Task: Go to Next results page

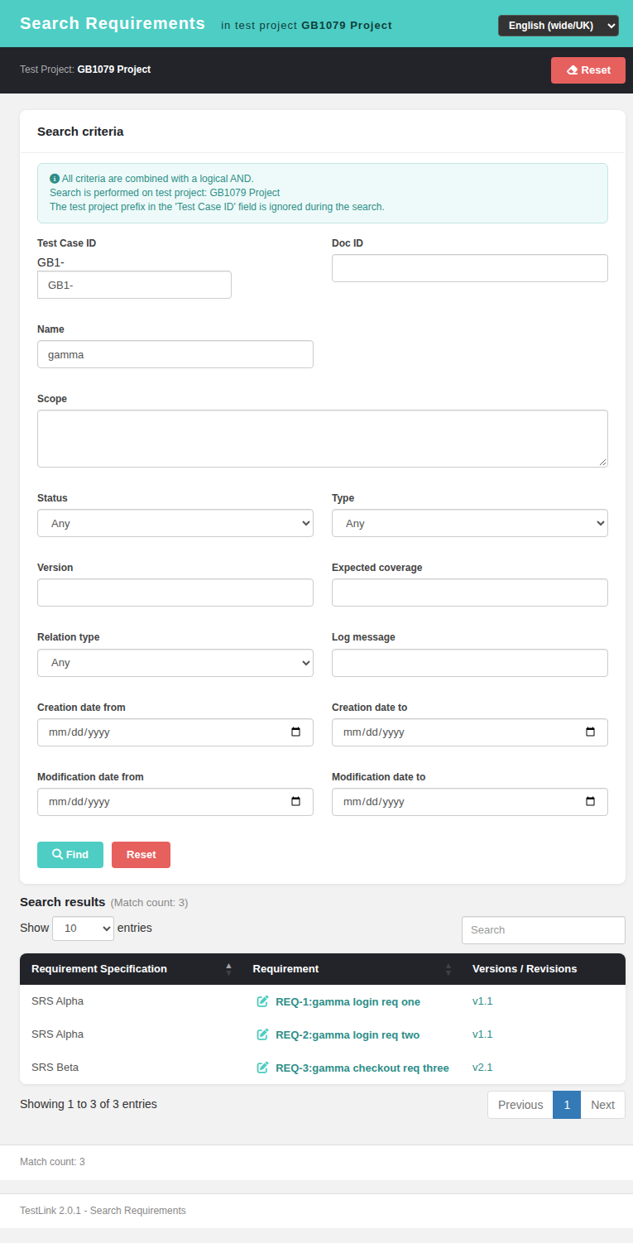Action: pyautogui.click(x=602, y=1105)
